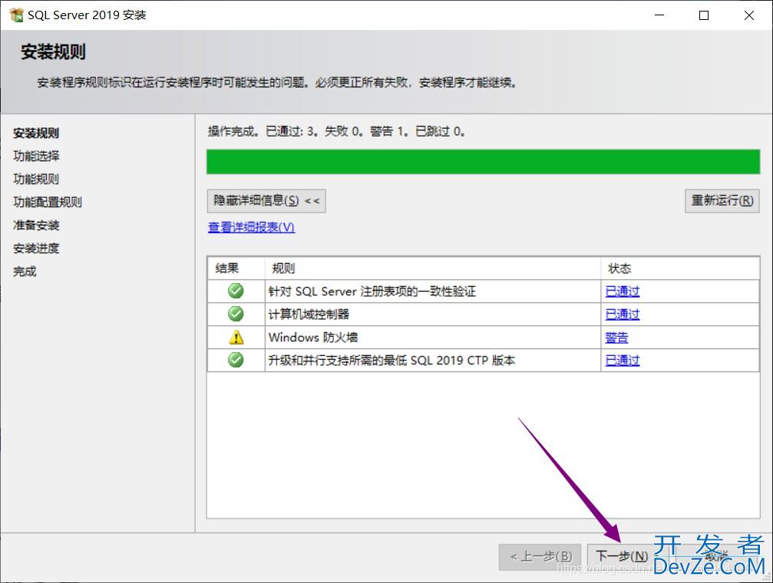
Task: Select 安装规则 step in sidebar
Action: [x=36, y=133]
